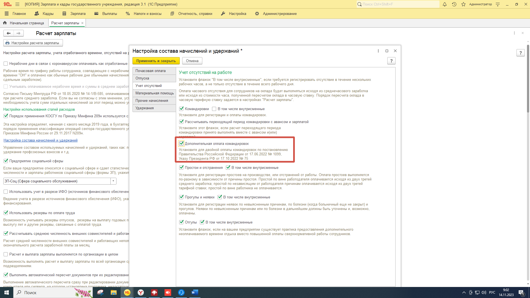This screenshot has width=530, height=298.
Task: Open the Главное menu
Action: [x=15, y=14]
